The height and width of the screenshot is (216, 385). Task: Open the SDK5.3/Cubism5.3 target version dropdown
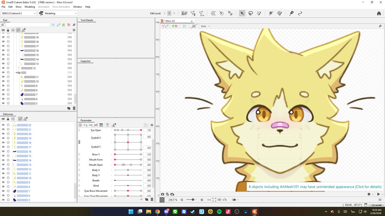pos(19,13)
